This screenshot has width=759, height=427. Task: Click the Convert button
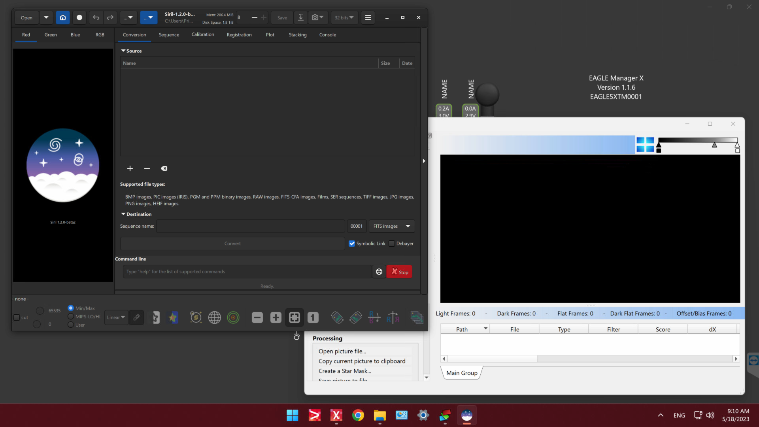pos(232,243)
